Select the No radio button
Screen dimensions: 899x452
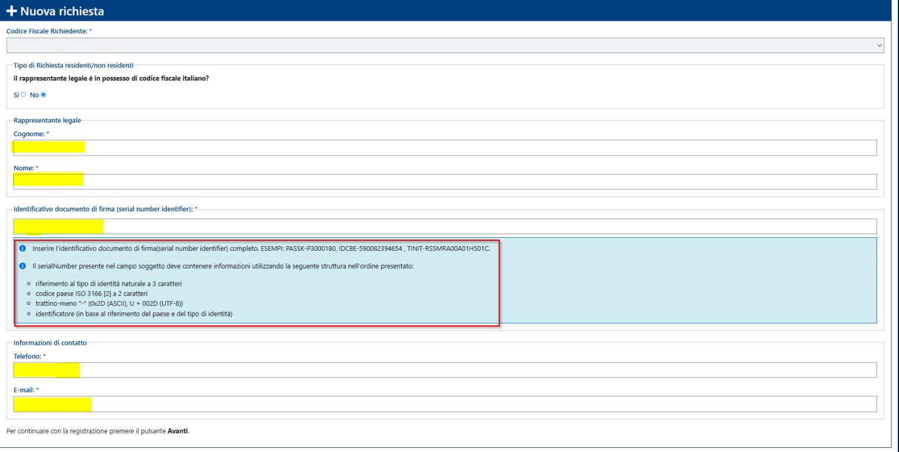point(43,95)
